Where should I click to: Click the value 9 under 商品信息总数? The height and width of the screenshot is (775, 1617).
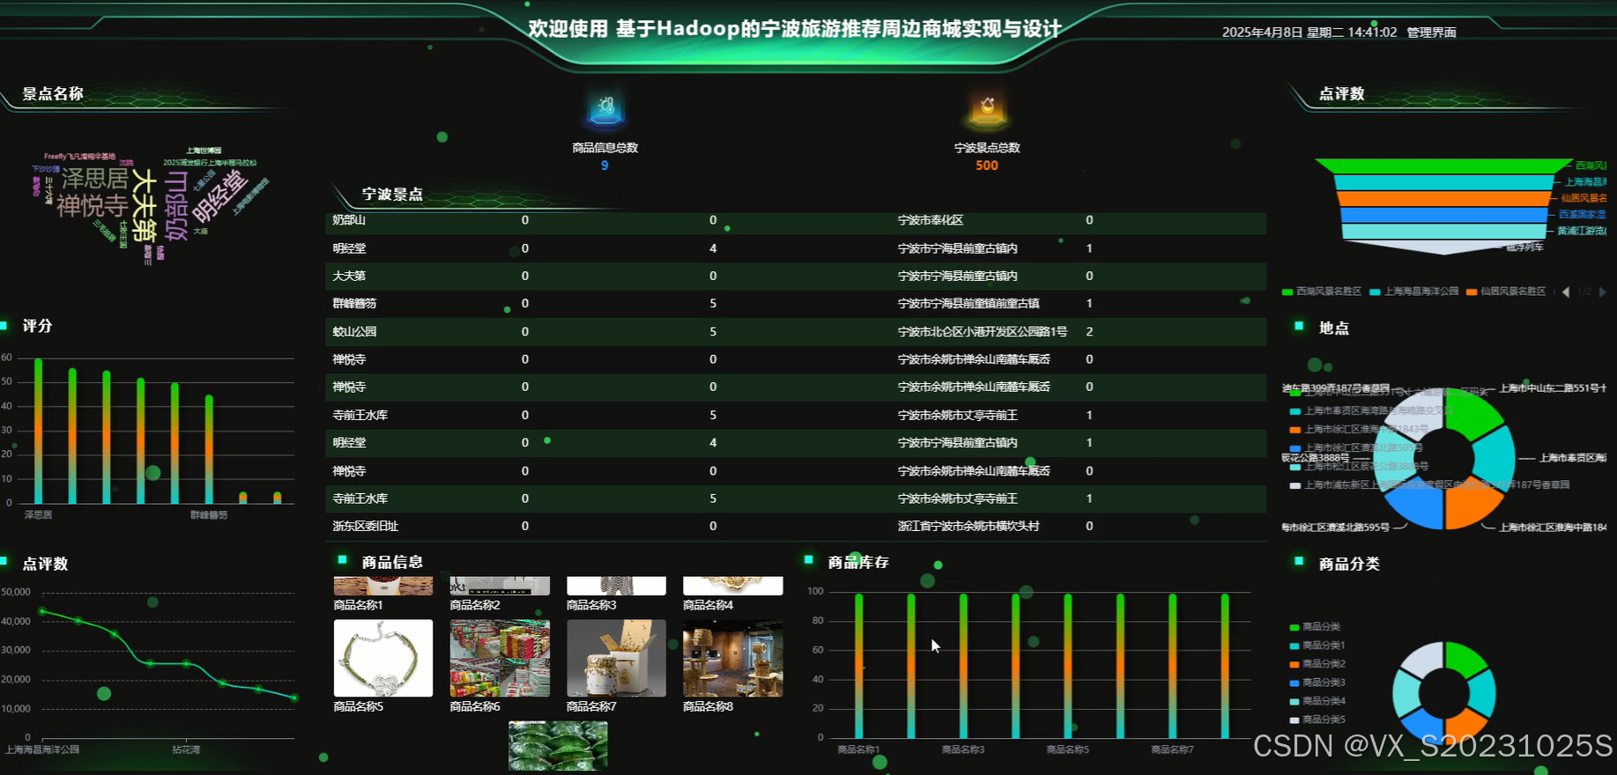point(605,166)
